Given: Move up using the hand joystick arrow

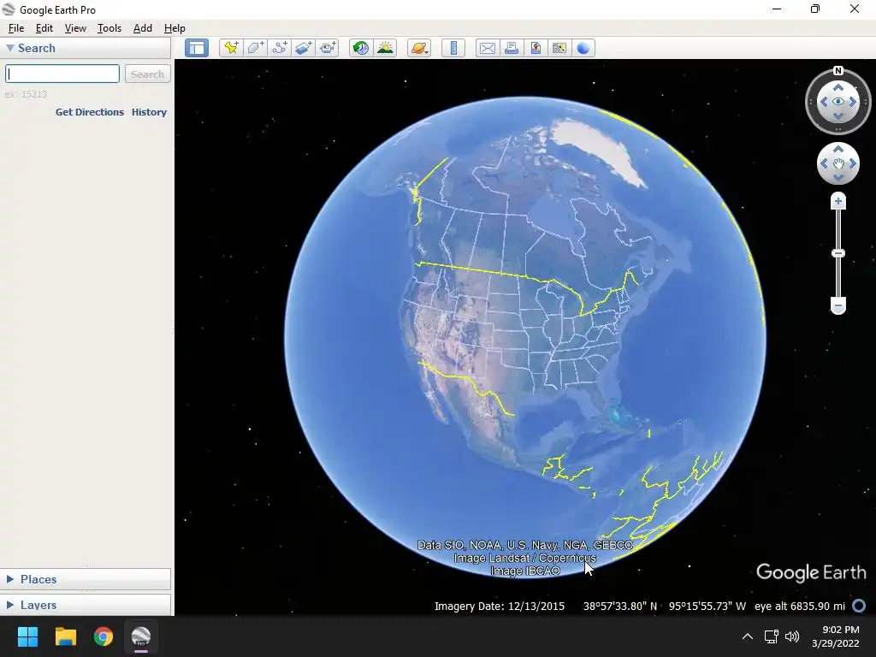Looking at the screenshot, I should pyautogui.click(x=838, y=149).
